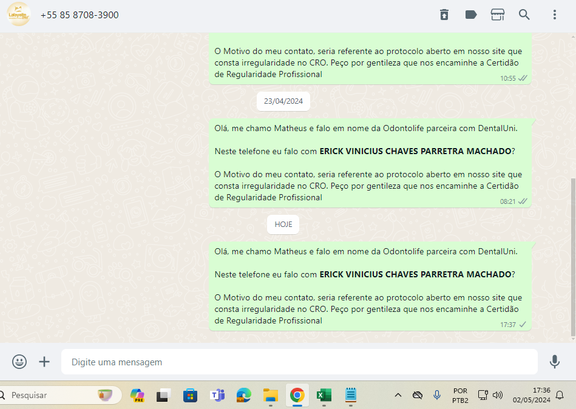Open Microsoft Edge from taskbar
The height and width of the screenshot is (409, 576).
coord(243,396)
